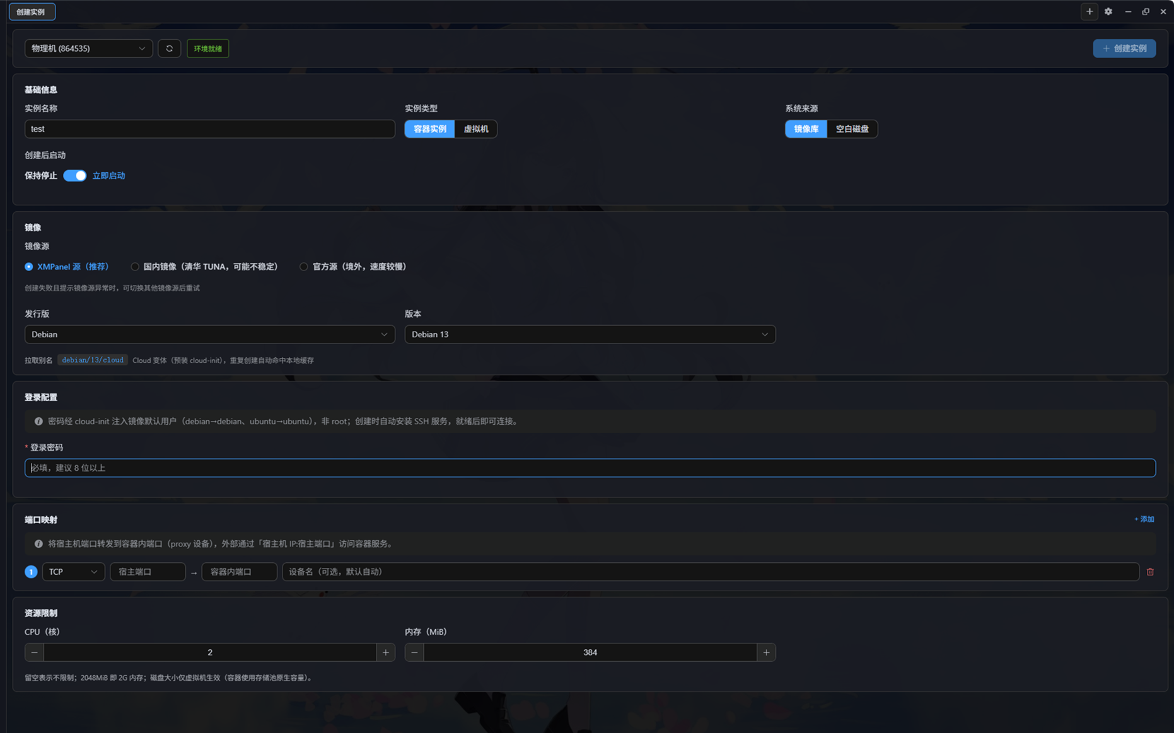The width and height of the screenshot is (1174, 733).
Task: Click the 环境就绪 status badge
Action: pyautogui.click(x=208, y=49)
